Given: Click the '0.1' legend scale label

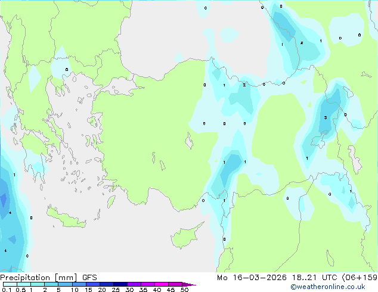Looking at the screenshot, I should point(7,290).
